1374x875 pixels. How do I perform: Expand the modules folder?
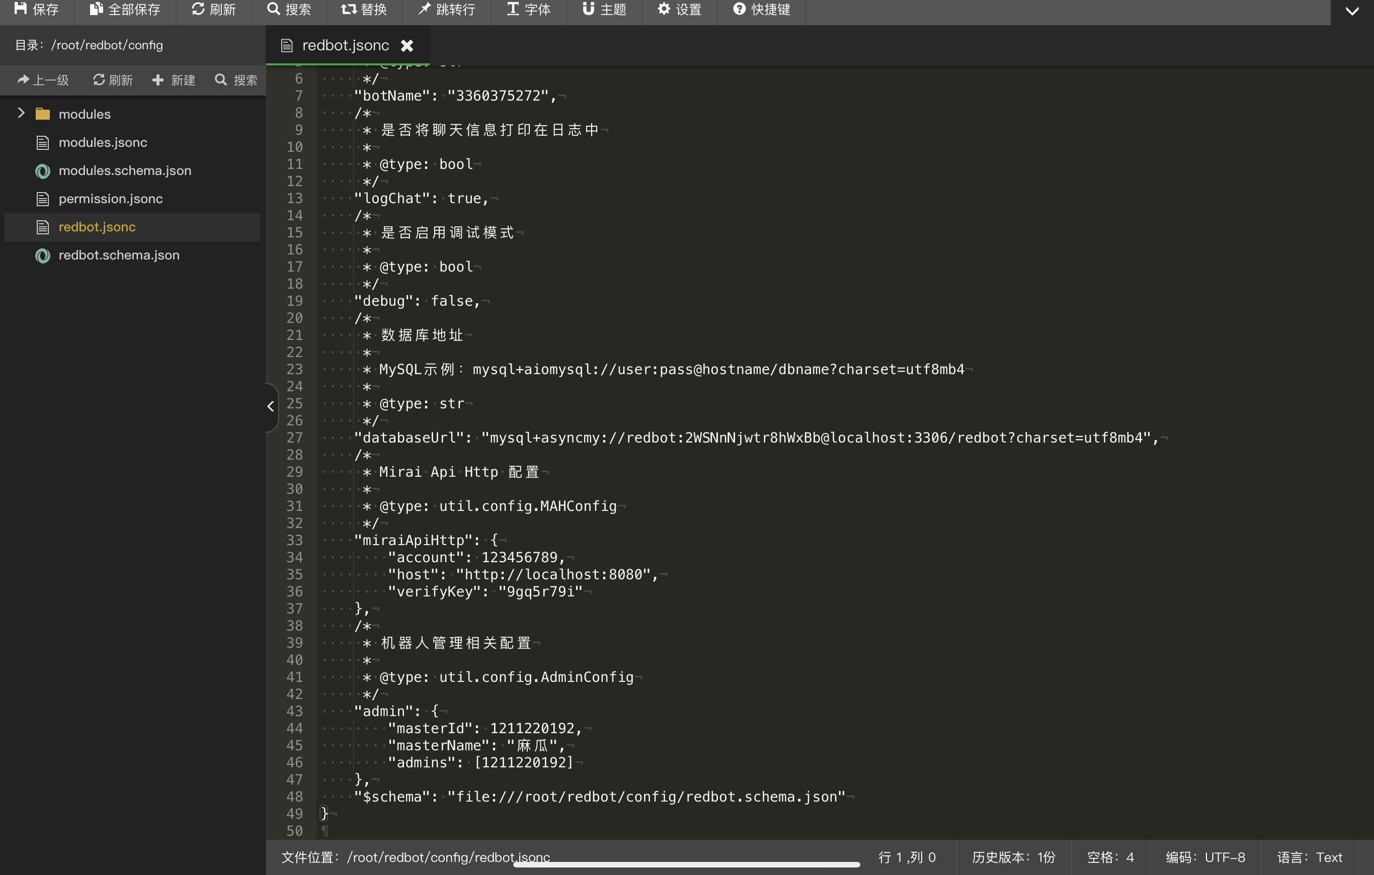(x=22, y=113)
